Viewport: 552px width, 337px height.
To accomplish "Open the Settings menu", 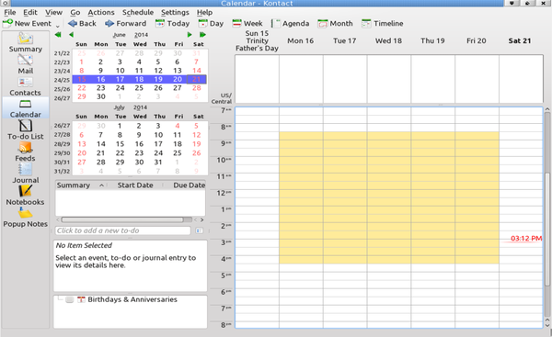I will click(175, 12).
